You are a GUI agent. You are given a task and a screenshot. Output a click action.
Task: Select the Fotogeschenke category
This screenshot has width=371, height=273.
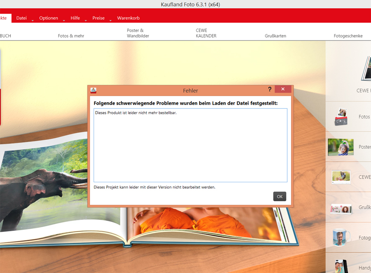(348, 36)
